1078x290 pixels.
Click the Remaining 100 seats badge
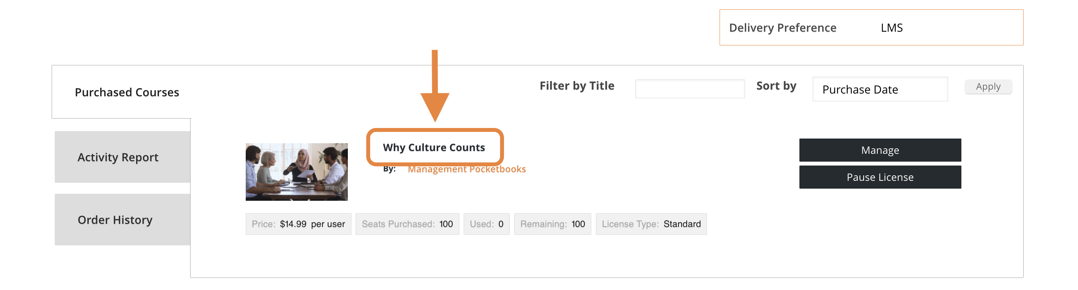pyautogui.click(x=552, y=224)
